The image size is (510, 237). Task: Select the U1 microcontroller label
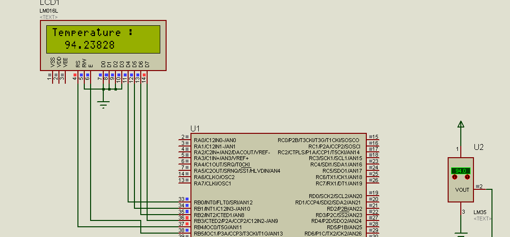195,128
